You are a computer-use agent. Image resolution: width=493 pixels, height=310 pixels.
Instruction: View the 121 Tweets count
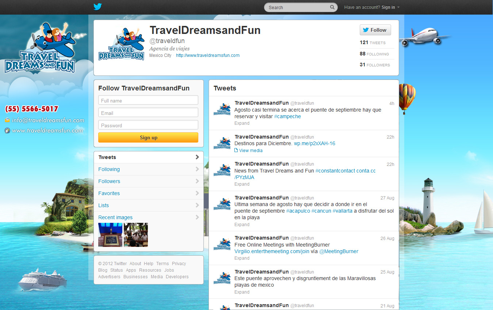(x=372, y=43)
